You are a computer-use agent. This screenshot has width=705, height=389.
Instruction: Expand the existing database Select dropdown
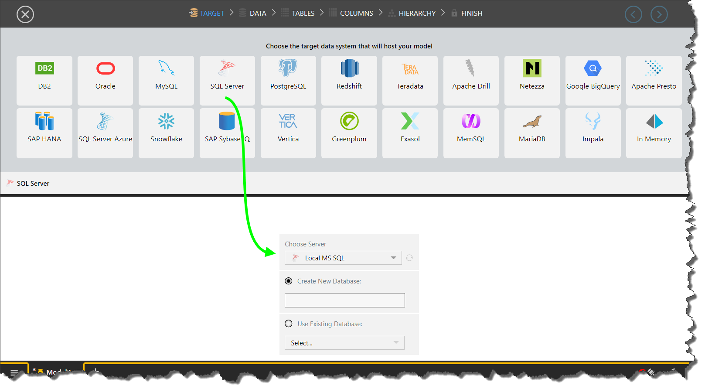click(344, 343)
